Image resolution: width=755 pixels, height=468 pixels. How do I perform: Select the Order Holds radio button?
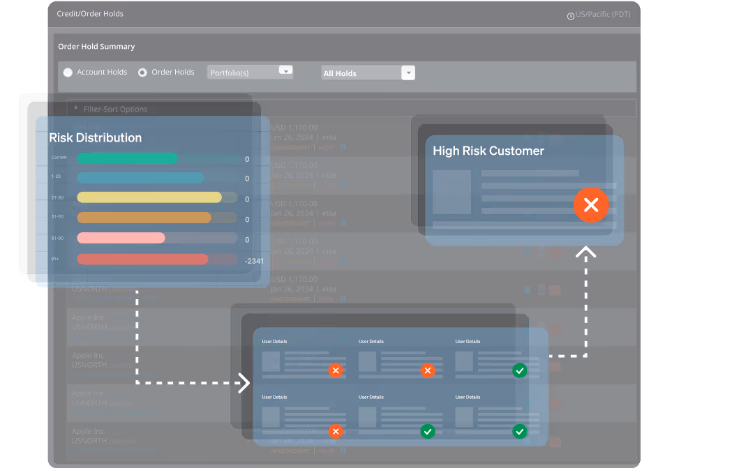click(x=142, y=73)
